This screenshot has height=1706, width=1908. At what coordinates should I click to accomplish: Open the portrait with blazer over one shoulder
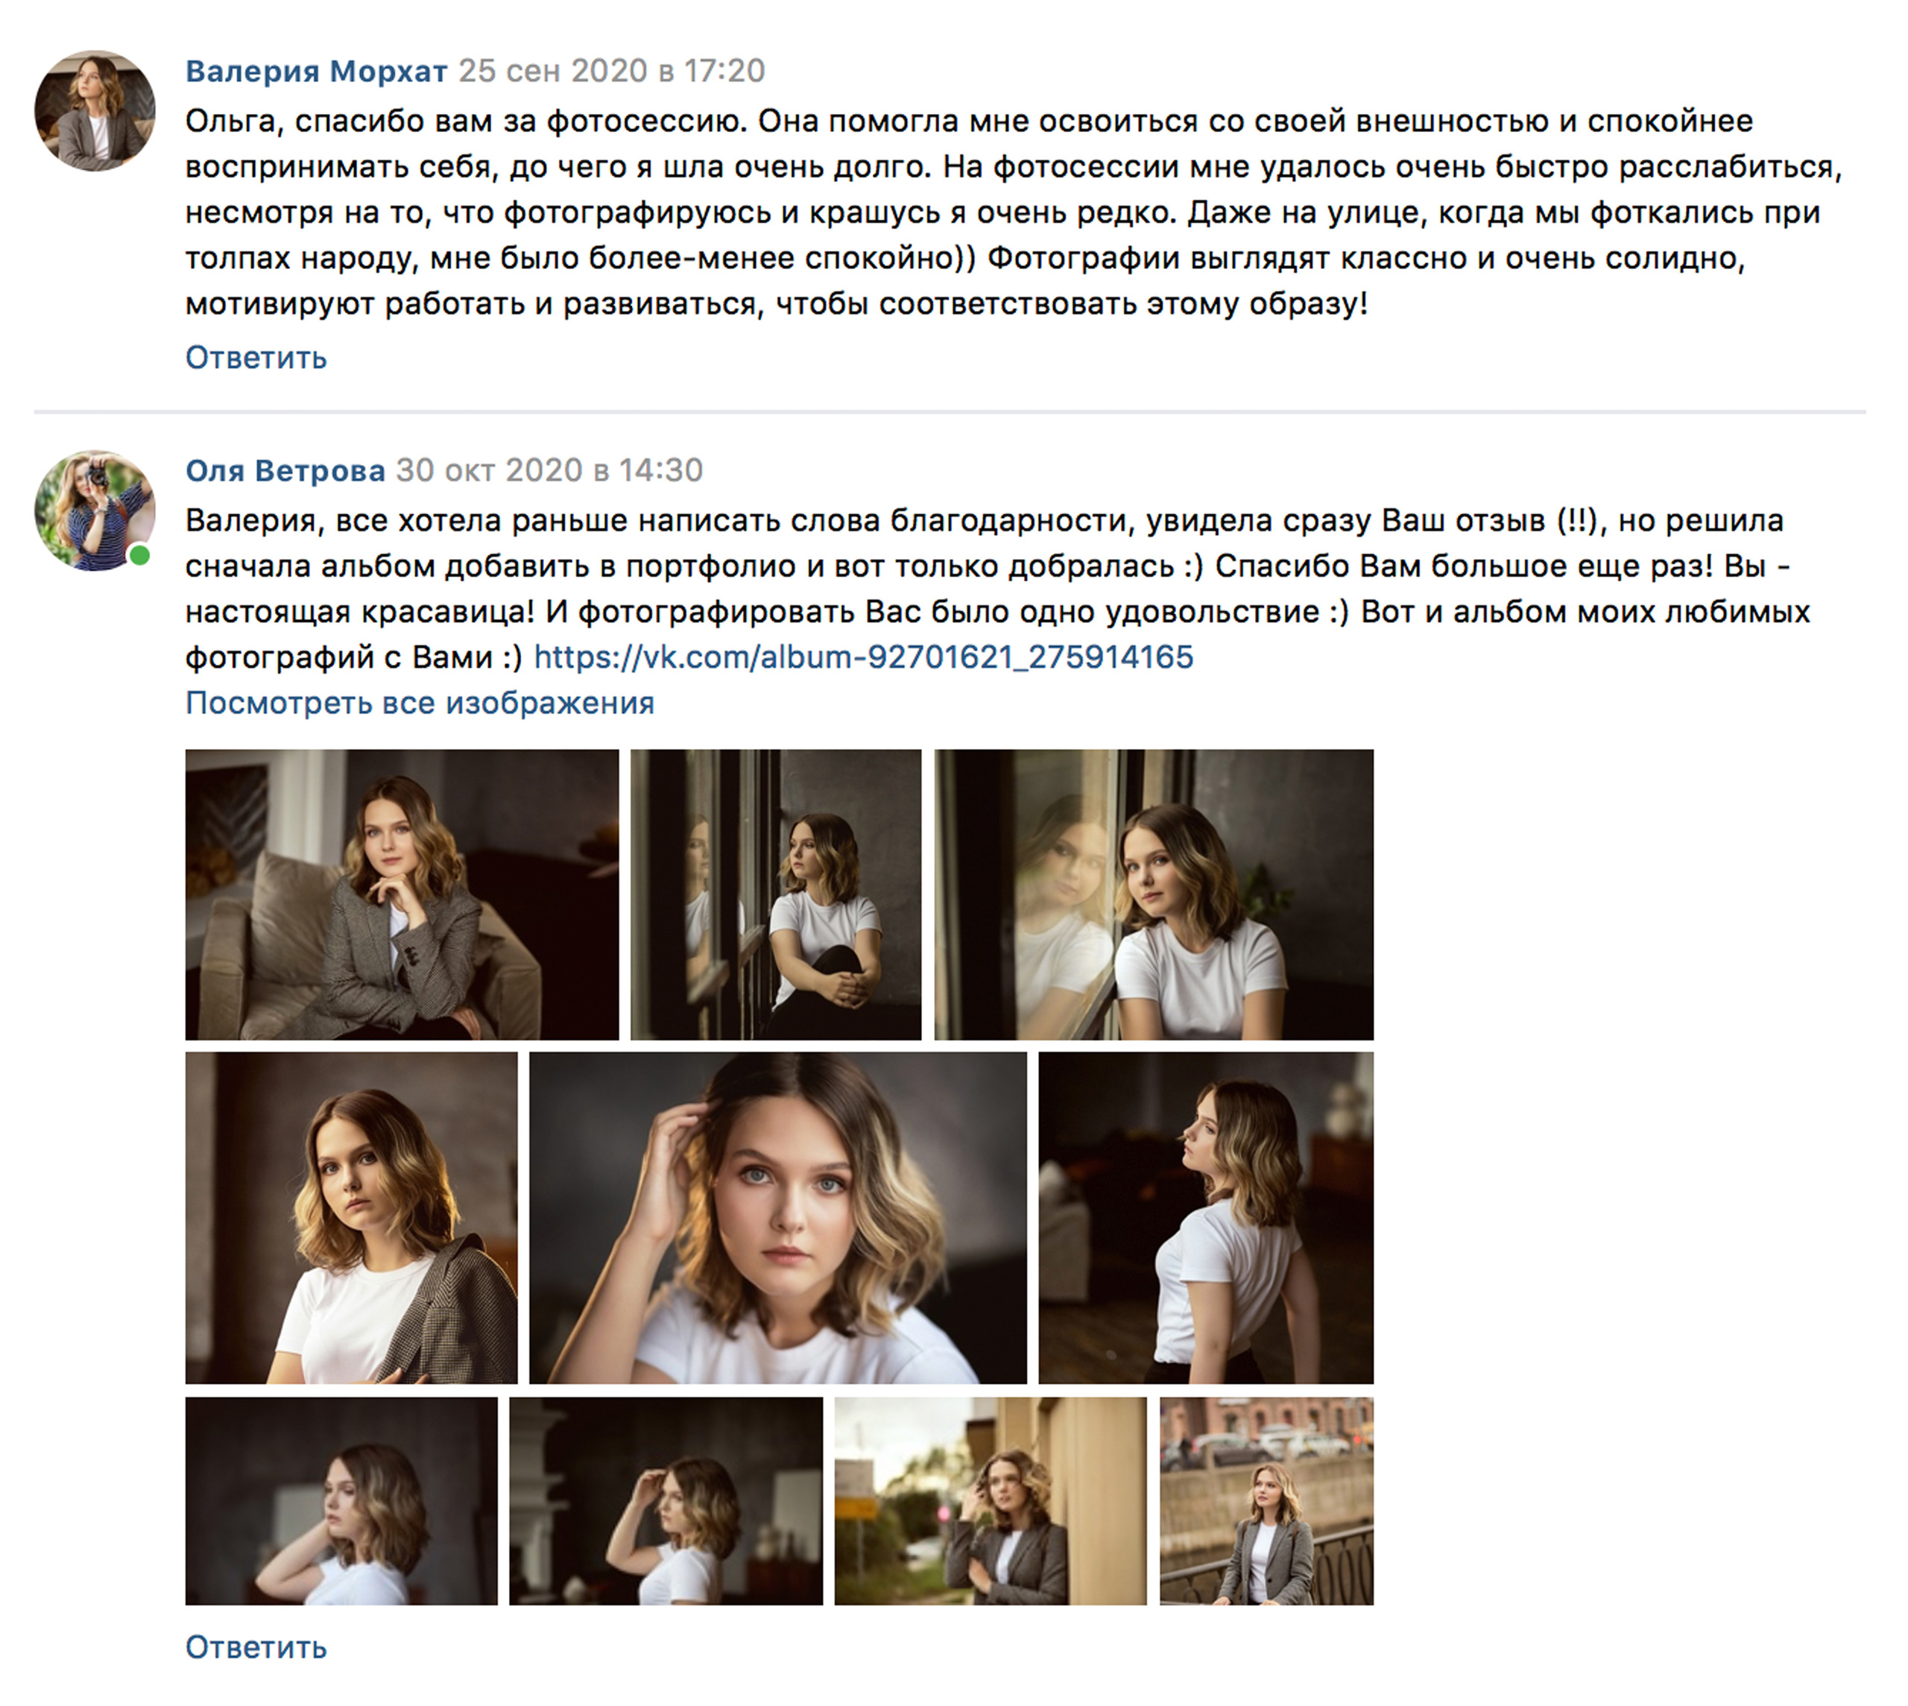pyautogui.click(x=352, y=1218)
